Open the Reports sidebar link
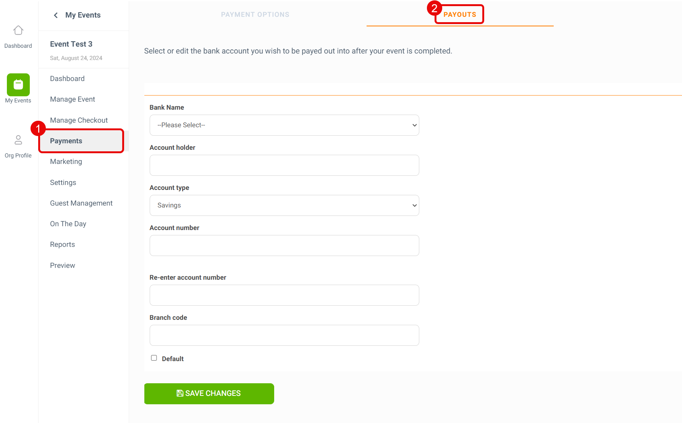682x423 pixels. click(63, 245)
